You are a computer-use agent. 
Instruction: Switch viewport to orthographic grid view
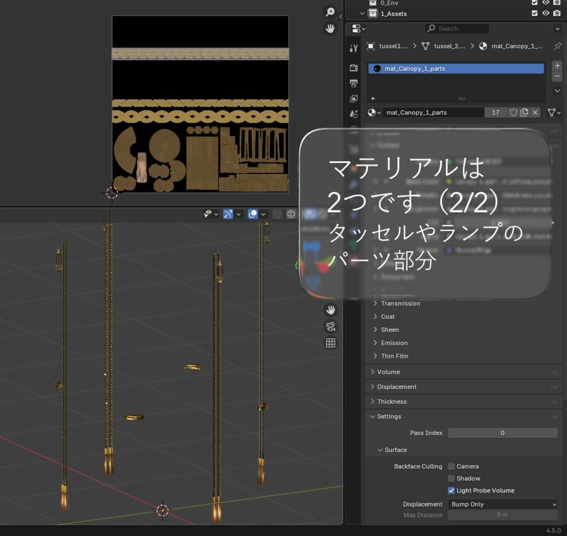pos(331,343)
